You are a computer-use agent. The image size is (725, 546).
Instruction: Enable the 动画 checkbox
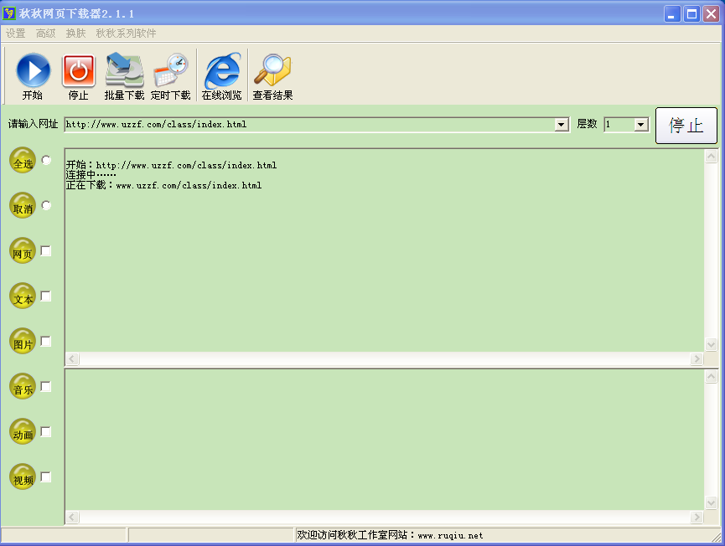click(x=46, y=431)
